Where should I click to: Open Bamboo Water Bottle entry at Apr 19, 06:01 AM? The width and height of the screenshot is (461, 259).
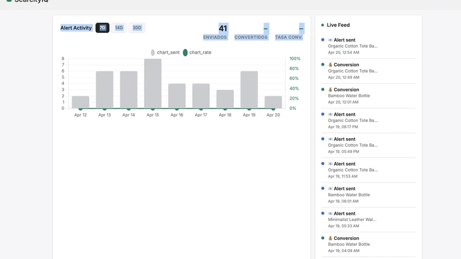pyautogui.click(x=368, y=195)
